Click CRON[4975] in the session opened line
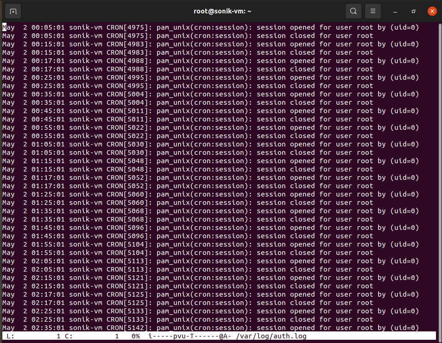The image size is (442, 343). (127, 27)
